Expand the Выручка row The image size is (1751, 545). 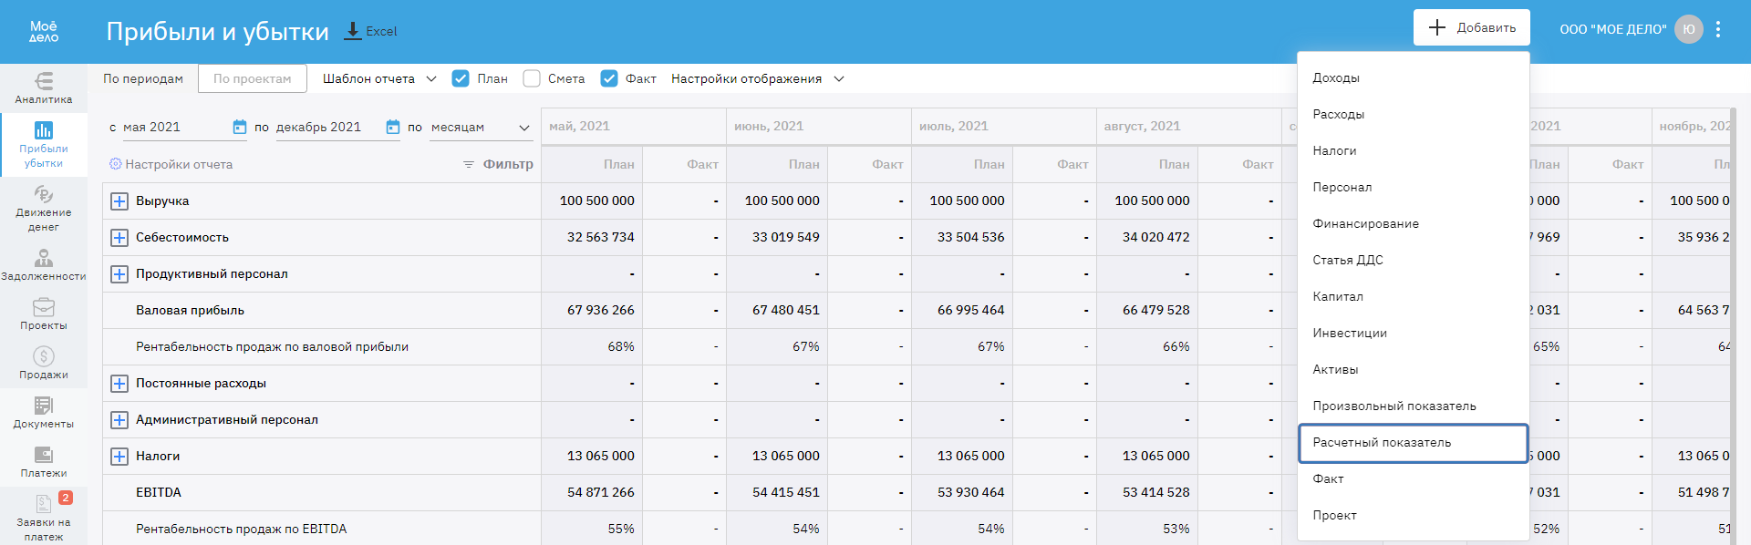[119, 201]
